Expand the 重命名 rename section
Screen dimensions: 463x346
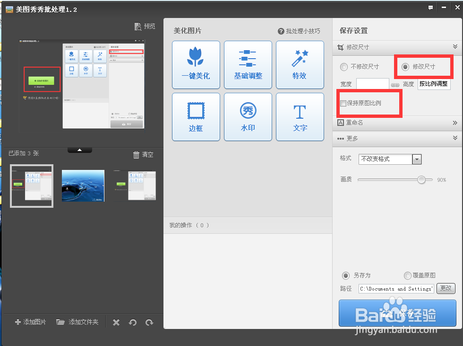pyautogui.click(x=455, y=123)
